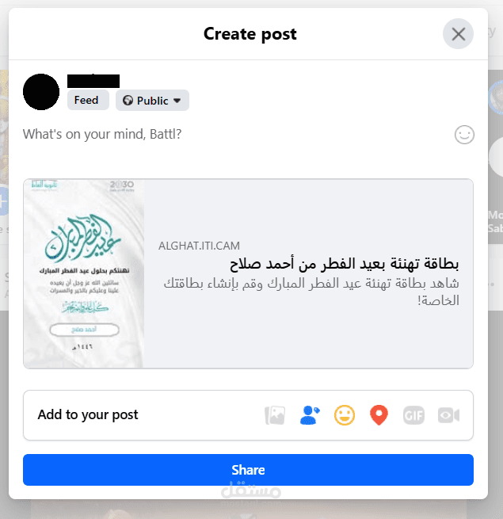Viewport: 503px width, 519px height.
Task: Add a photo or video to post
Action: [275, 415]
